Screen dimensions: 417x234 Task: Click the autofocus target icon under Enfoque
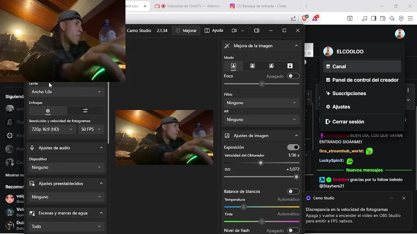pos(48,111)
